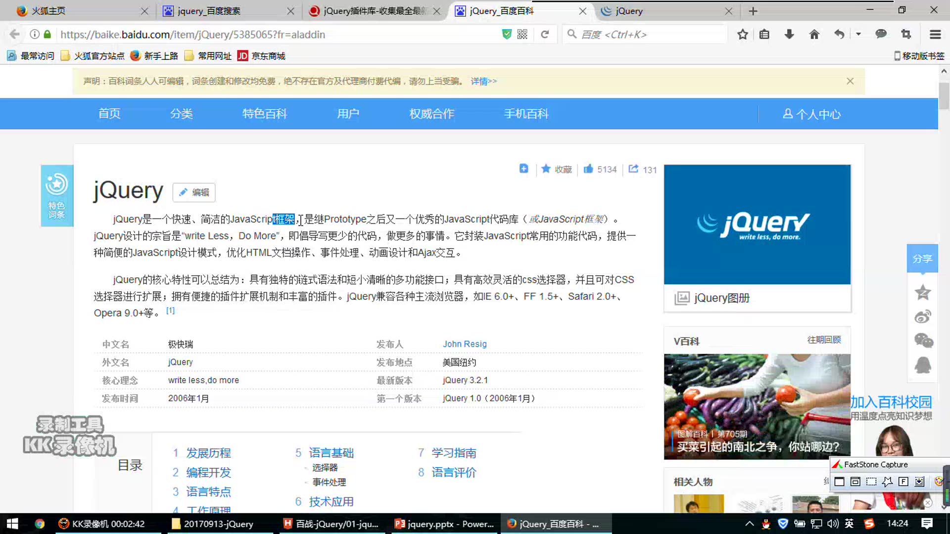Switch to the jQuery插件库 tab
The height and width of the screenshot is (534, 950).
tap(374, 11)
